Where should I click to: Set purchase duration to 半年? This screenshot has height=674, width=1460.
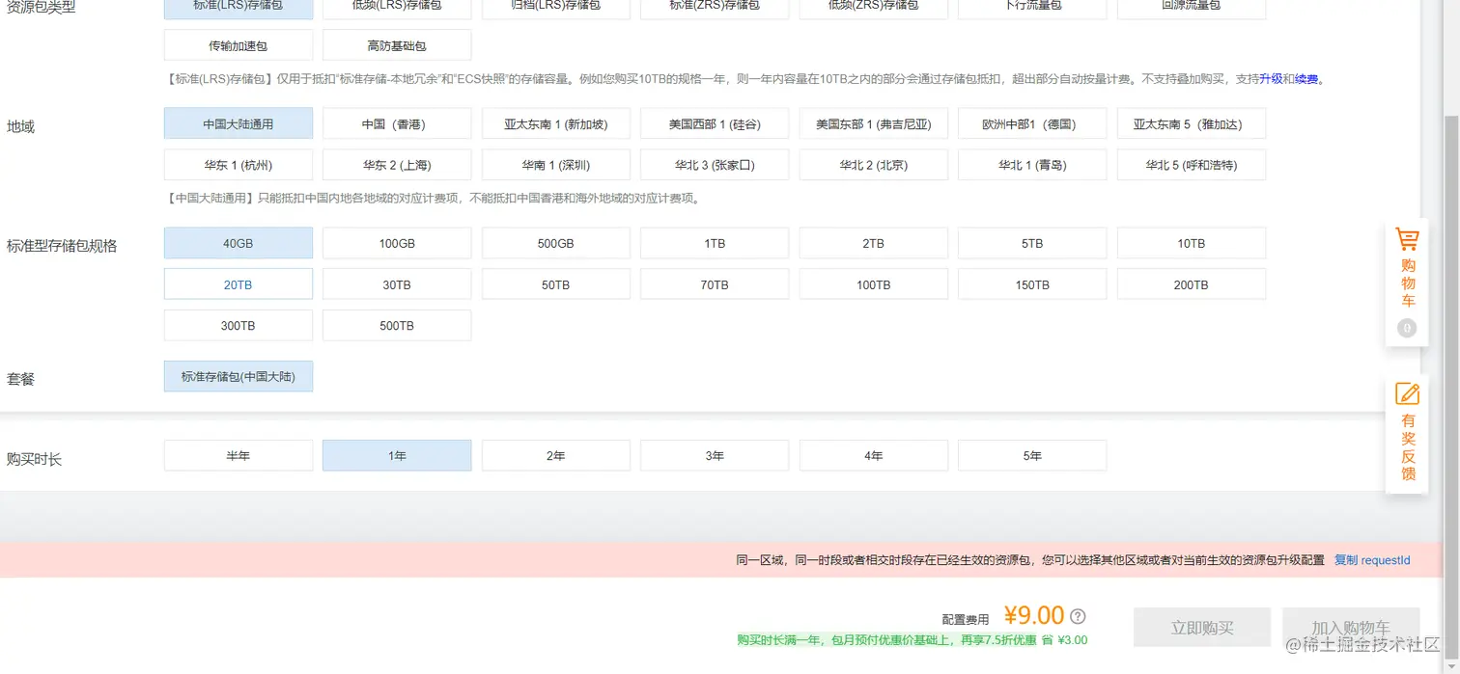pos(239,455)
